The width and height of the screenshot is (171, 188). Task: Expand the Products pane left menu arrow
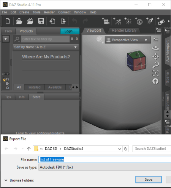point(6,39)
